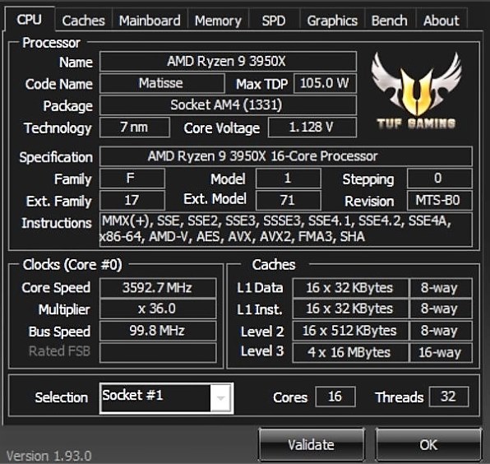Open the About tab
The height and width of the screenshot is (464, 490).
(x=441, y=21)
